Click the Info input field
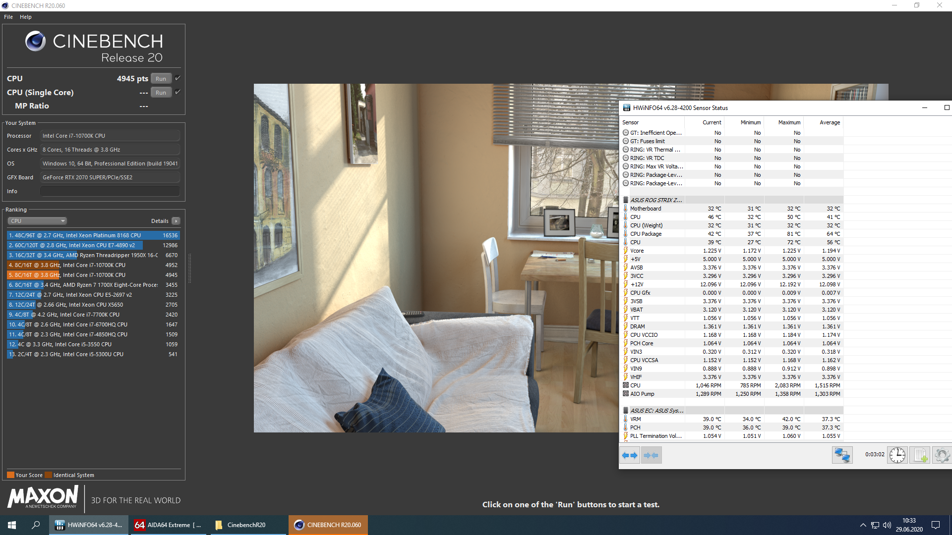The height and width of the screenshot is (535, 952). [x=110, y=191]
